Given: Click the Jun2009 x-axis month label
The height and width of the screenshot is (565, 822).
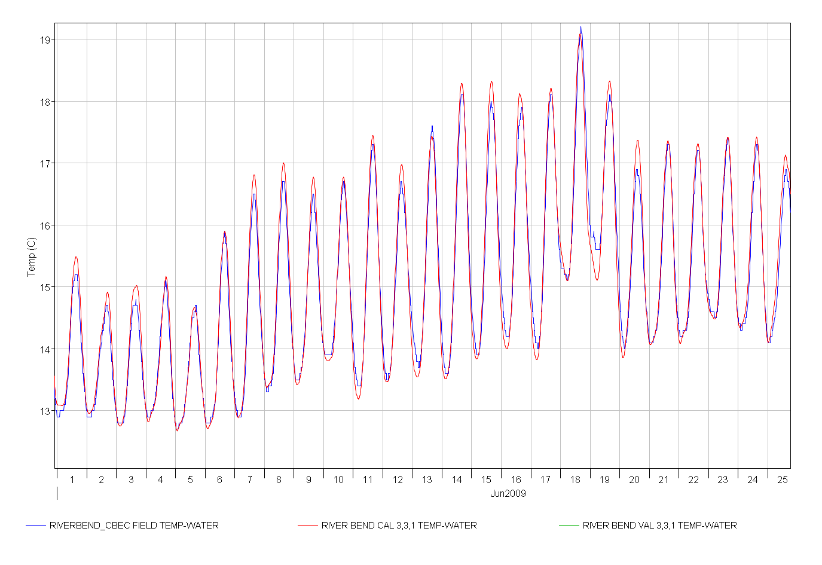Looking at the screenshot, I should click(x=508, y=494).
